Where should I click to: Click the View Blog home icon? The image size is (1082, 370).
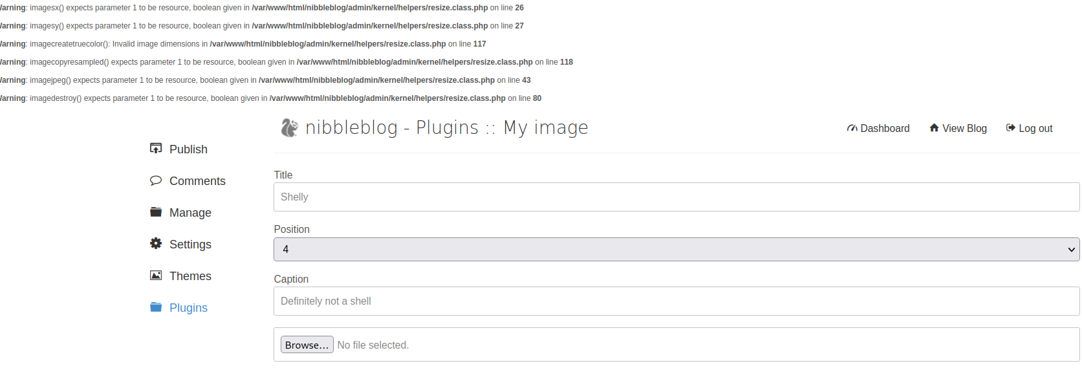tap(934, 128)
